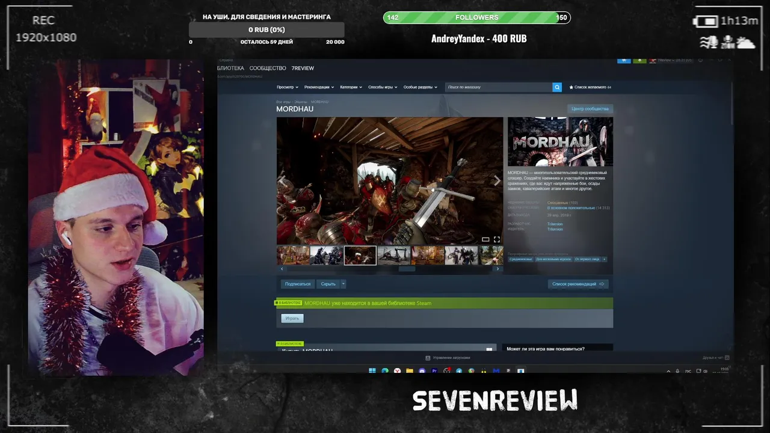Image resolution: width=770 pixels, height=433 pixels.
Task: Select the fifth orange battlefield thumbnail
Action: pyautogui.click(x=427, y=256)
